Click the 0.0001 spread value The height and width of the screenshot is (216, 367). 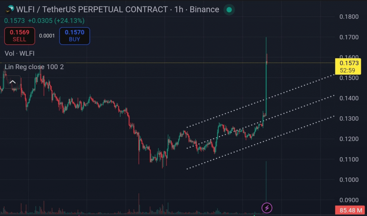coord(47,36)
